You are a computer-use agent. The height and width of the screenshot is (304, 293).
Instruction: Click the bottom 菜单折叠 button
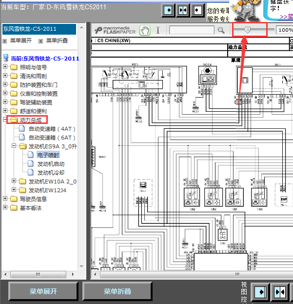point(117,291)
